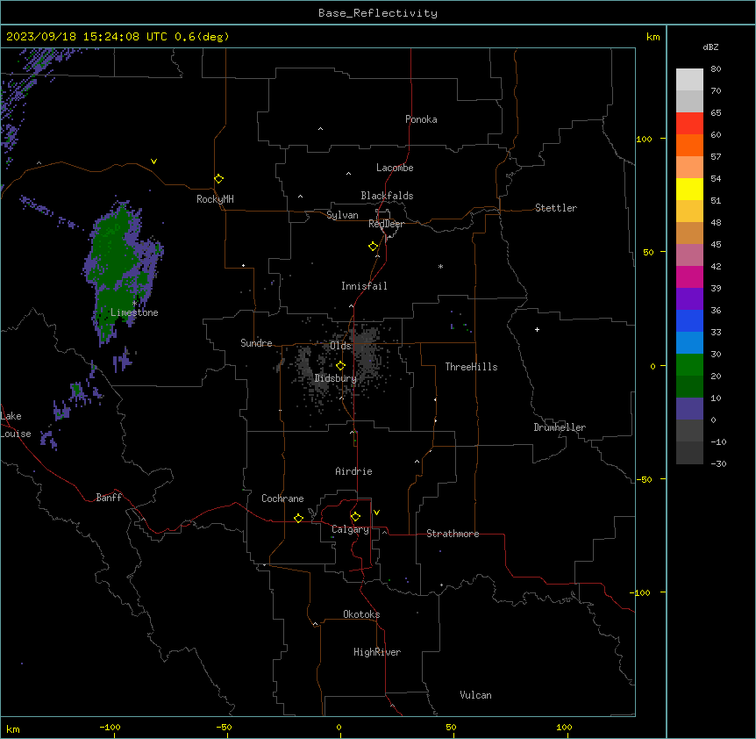756x739 pixels.
Task: Click the light gray 80 dBZ legend swatch
Action: click(689, 80)
